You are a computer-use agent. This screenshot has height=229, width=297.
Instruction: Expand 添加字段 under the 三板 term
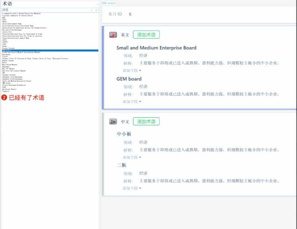132,188
